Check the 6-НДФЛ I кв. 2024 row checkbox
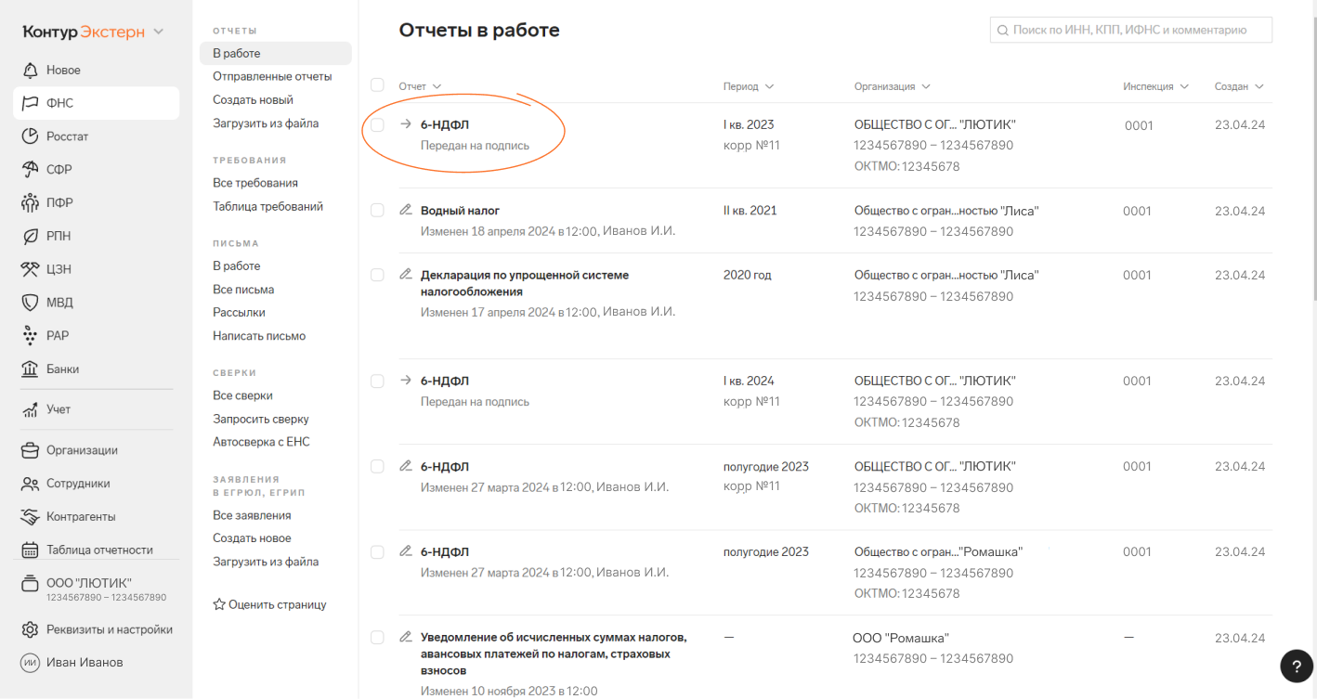The height and width of the screenshot is (699, 1317). (x=377, y=381)
